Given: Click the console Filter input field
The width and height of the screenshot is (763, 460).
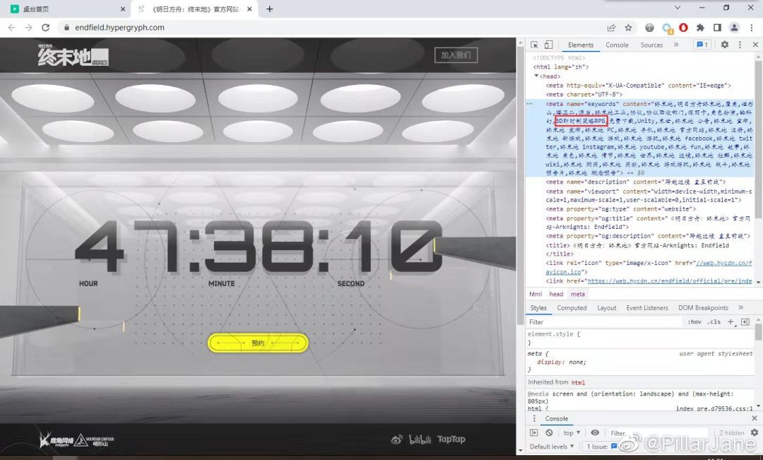Looking at the screenshot, I should (x=657, y=432).
